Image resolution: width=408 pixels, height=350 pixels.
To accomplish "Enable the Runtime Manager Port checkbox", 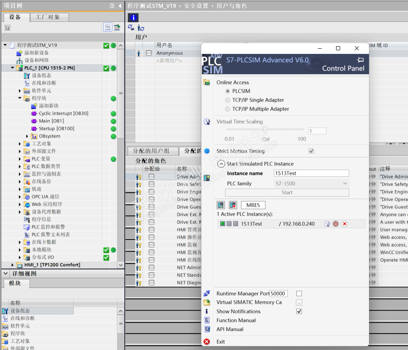I will click(x=299, y=293).
